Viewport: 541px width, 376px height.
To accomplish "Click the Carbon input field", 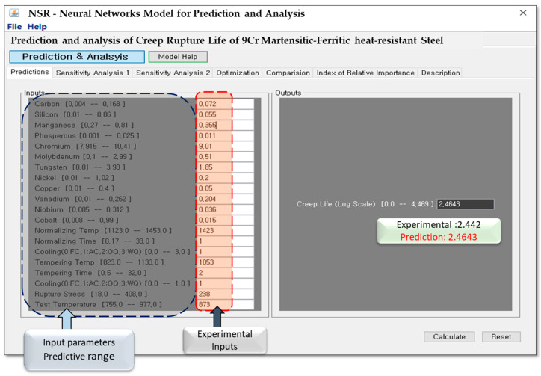I will tap(226, 104).
